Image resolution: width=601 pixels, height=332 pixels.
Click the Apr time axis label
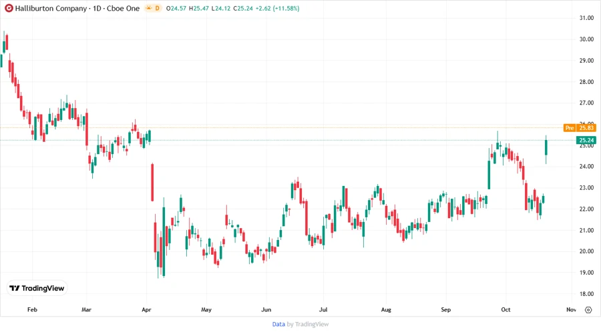coord(146,310)
